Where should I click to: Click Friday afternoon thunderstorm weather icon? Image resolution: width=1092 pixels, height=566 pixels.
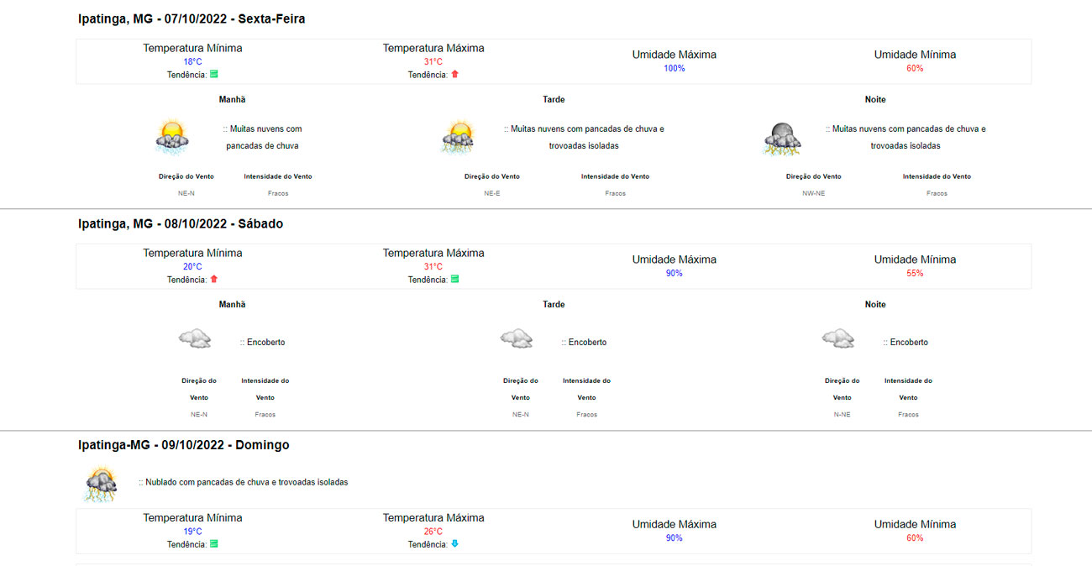click(459, 137)
